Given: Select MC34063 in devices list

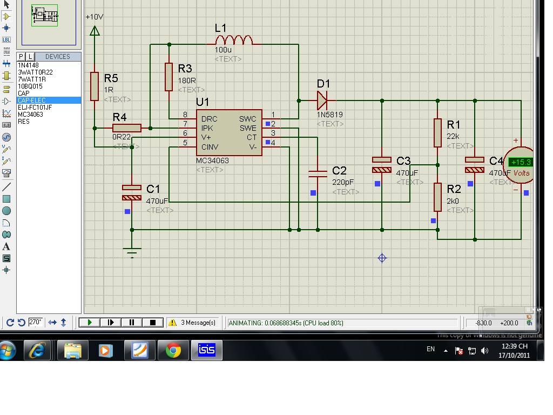Looking at the screenshot, I should point(31,115).
